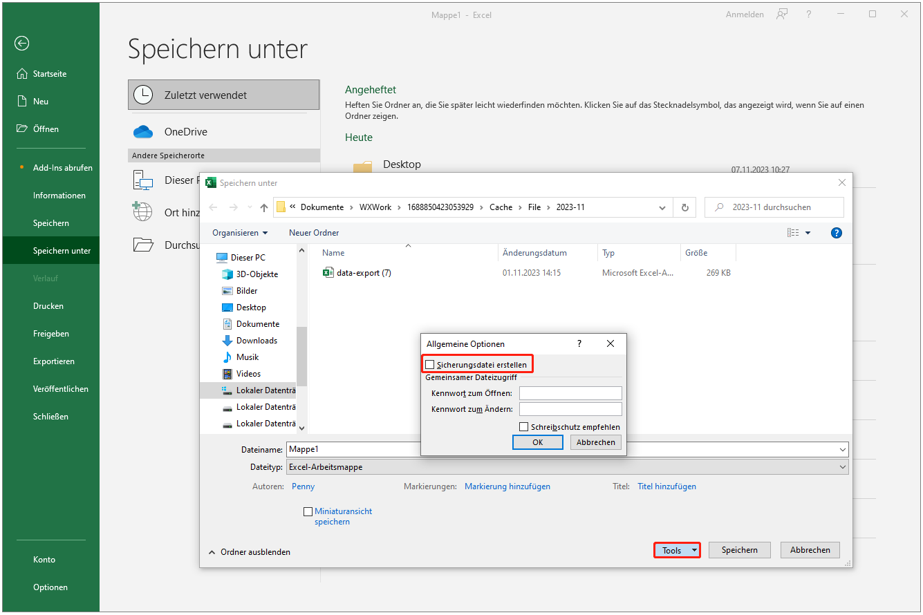Click Kennwort zum Ändern field
Viewport: 923px width, 615px height.
(x=570, y=409)
